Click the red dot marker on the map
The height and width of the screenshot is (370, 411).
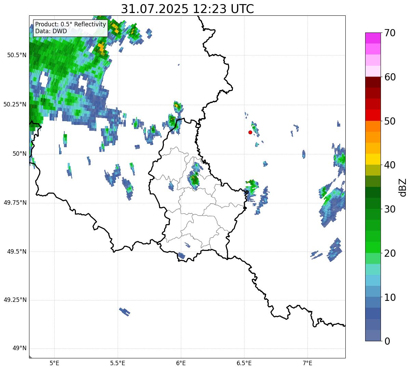[250, 132]
